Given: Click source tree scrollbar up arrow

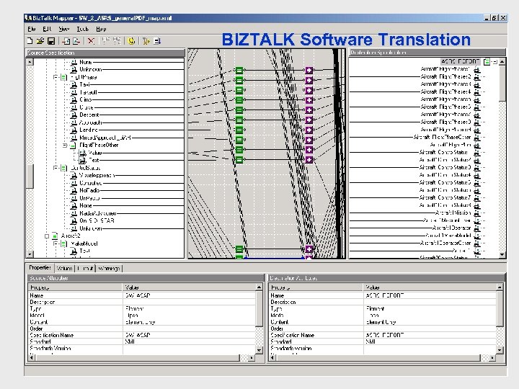Looking at the screenshot, I should coord(30,62).
